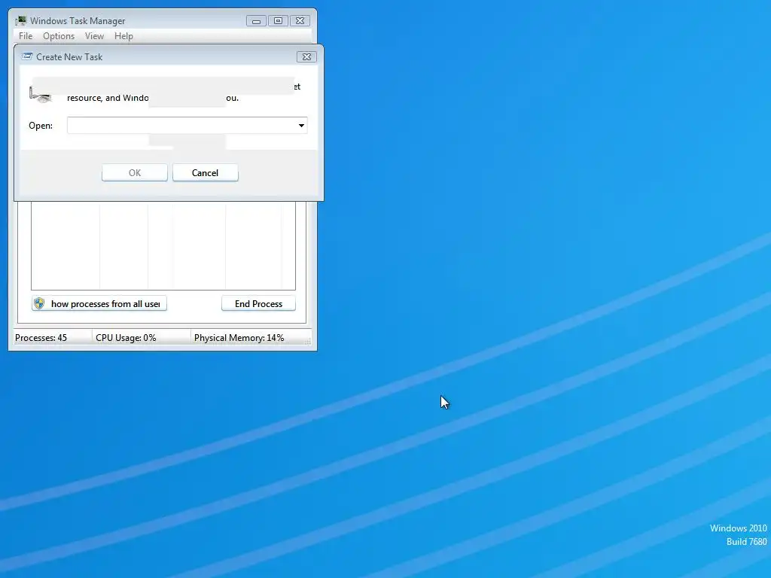Expand the Open combo box dropdown arrow
This screenshot has height=578, width=771.
(x=301, y=126)
